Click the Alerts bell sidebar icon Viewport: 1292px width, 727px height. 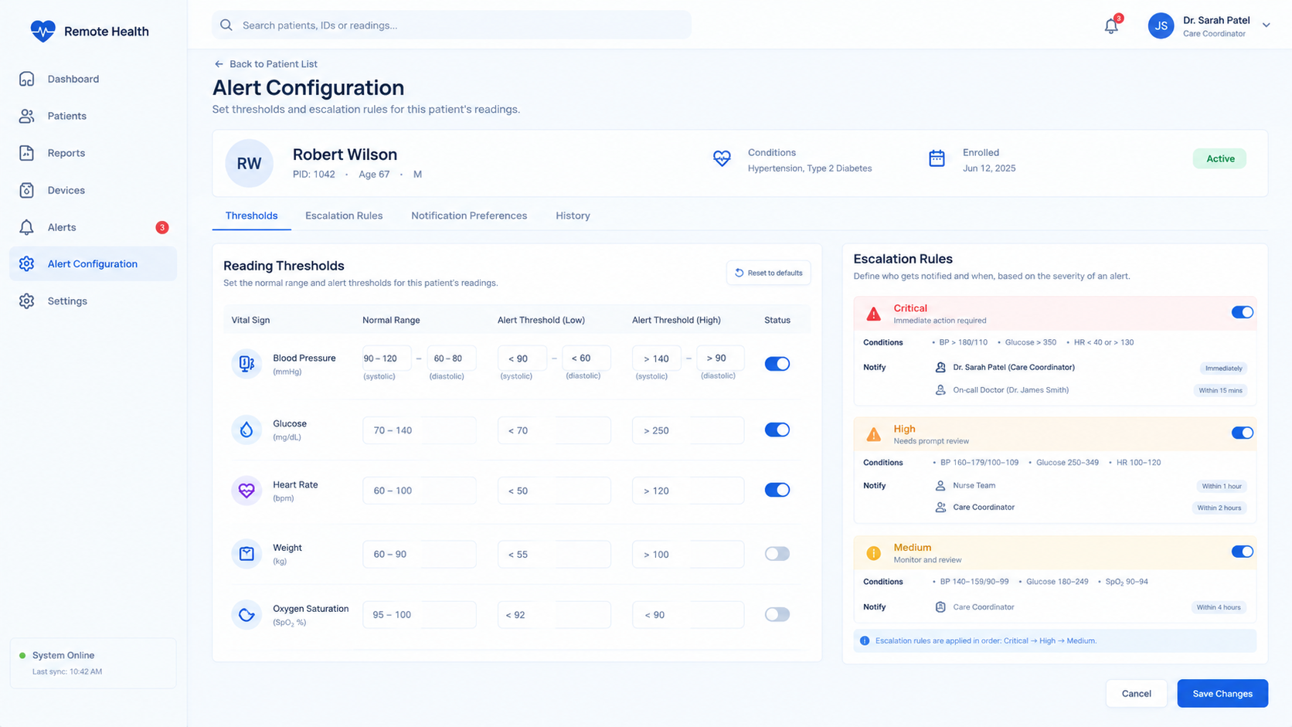coord(27,227)
